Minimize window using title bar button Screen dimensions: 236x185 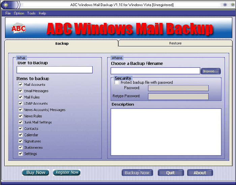[225, 5]
